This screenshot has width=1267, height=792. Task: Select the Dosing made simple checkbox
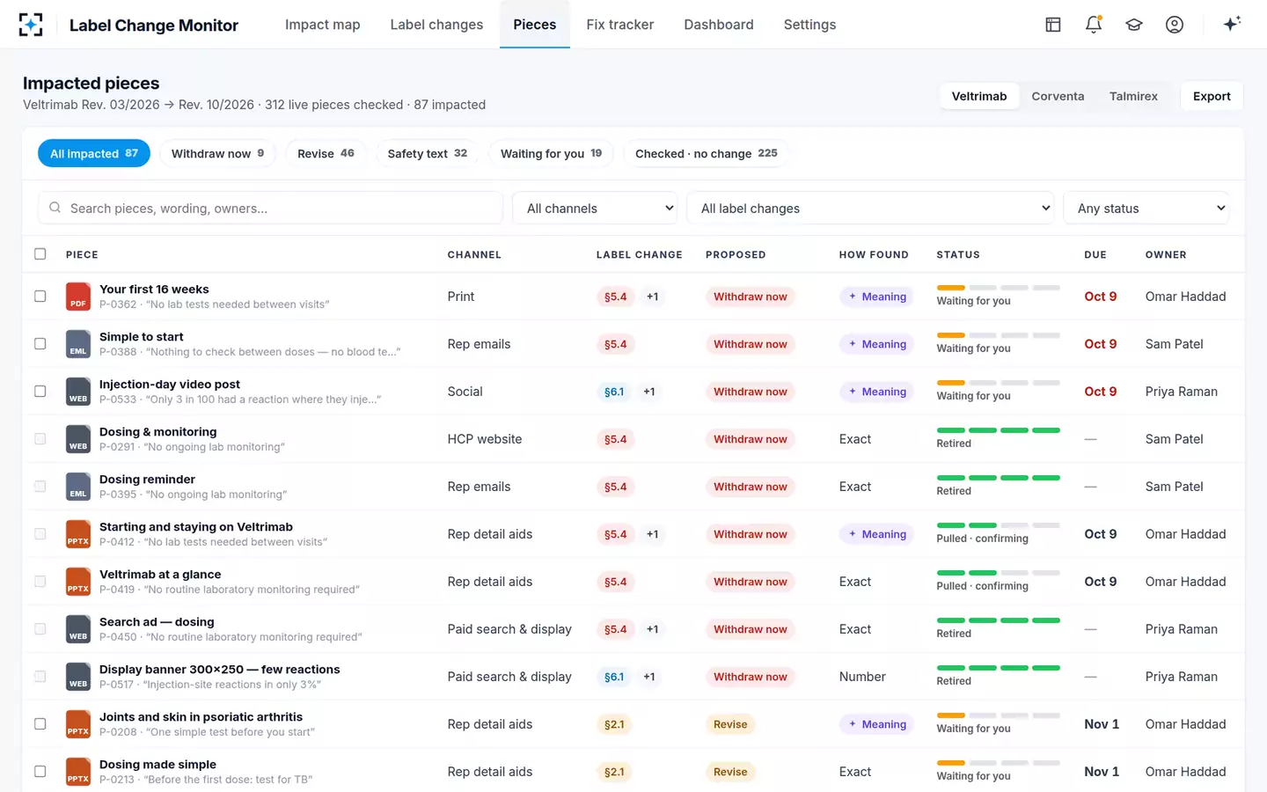40,772
